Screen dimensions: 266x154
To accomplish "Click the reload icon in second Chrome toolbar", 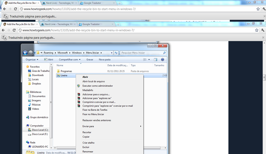I will [14, 30].
